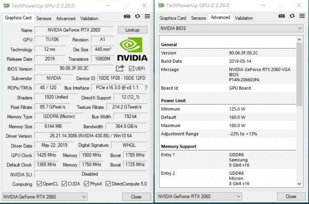The image size is (309, 204).
Task: Switch to Advanced tab in left window
Action: coord(66,18)
